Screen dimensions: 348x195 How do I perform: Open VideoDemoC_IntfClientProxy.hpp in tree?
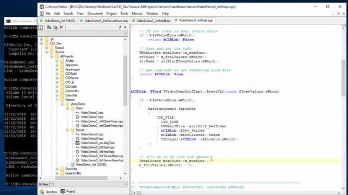click(102, 126)
